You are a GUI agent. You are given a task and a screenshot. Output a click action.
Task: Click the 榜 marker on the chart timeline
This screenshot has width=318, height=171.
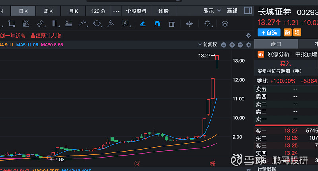coord(213,163)
